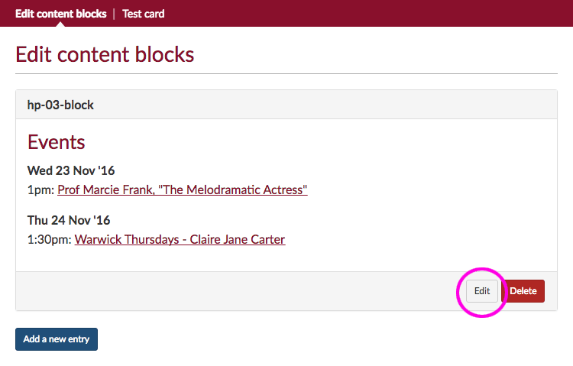Click the Thu 24 Nov '16 date
Viewport: 573px width, 366px height.
(x=69, y=220)
